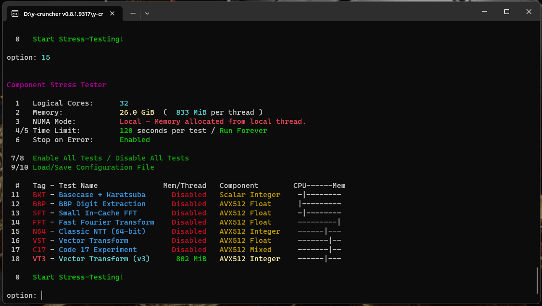Click 'Load/Save Configuration File' line
The image size is (542, 306).
coord(93,167)
